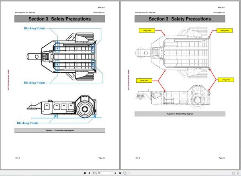Click the previous view icon in toolbar
This screenshot has width=241, height=176.
[125, 173]
